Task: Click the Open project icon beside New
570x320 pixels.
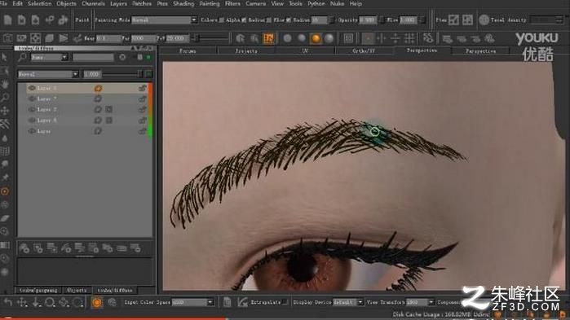Action: click(x=21, y=20)
